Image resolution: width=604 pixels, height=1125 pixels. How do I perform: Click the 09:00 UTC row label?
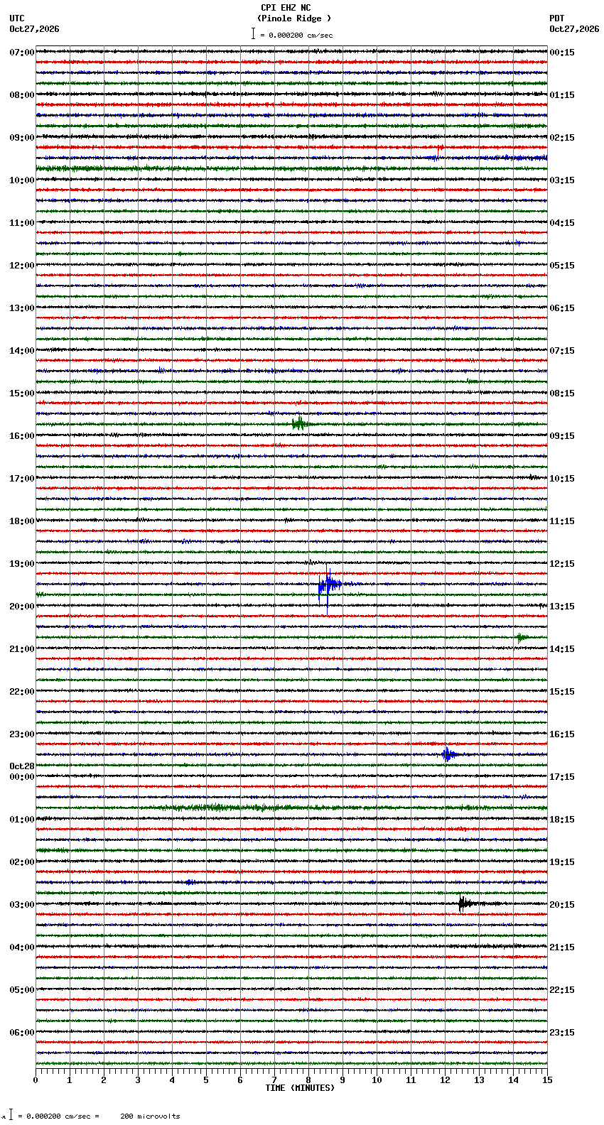click(x=22, y=138)
